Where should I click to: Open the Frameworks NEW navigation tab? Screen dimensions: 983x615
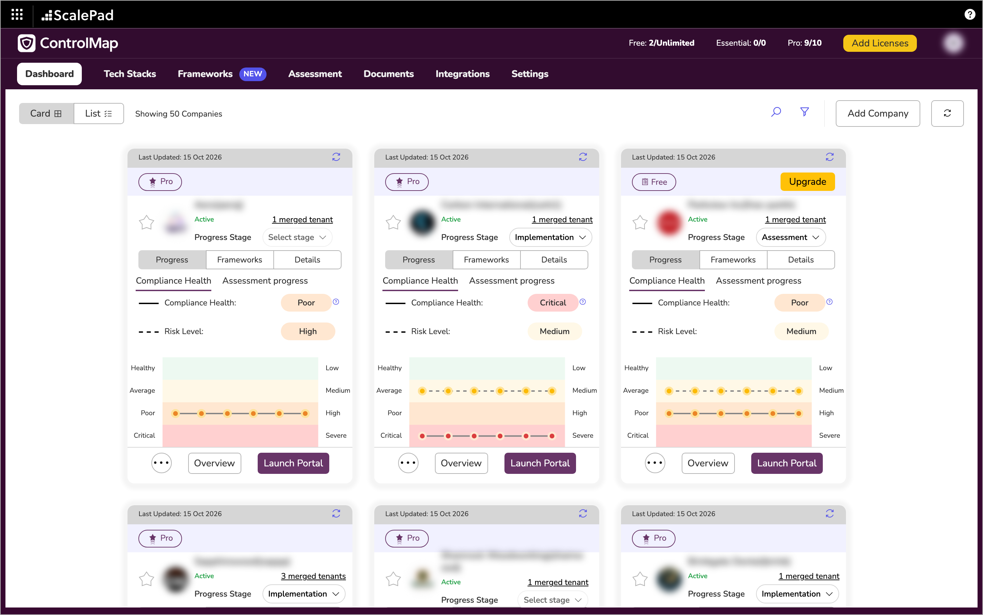(x=222, y=74)
